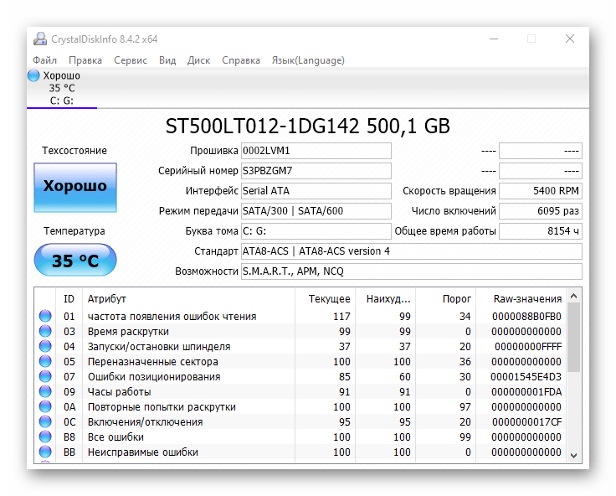Screen dimensions: 616x496
Task: Click the power-on count field 6095 раз
Action: [x=541, y=211]
